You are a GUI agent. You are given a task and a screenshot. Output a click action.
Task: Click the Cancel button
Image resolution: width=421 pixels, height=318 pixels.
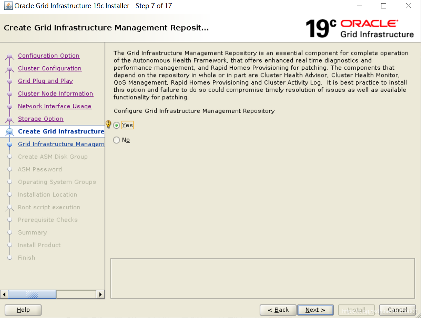pos(398,310)
